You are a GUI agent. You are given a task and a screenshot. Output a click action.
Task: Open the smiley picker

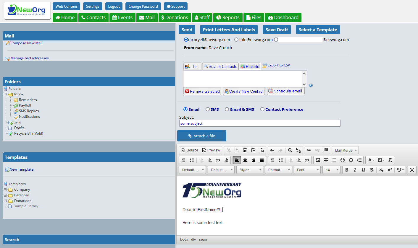coord(343,160)
